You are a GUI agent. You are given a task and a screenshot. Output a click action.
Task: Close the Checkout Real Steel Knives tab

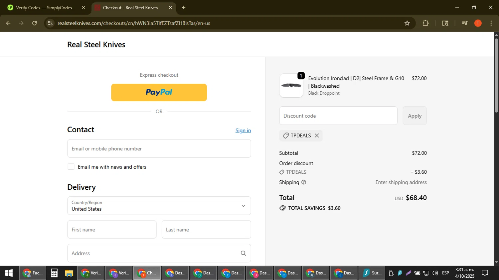pyautogui.click(x=170, y=8)
